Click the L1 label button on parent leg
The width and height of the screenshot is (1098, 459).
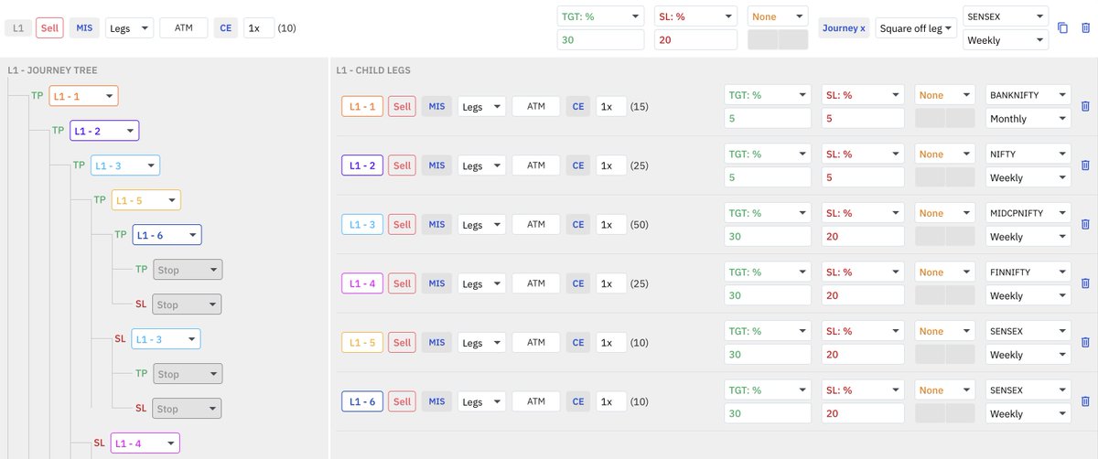click(x=16, y=27)
